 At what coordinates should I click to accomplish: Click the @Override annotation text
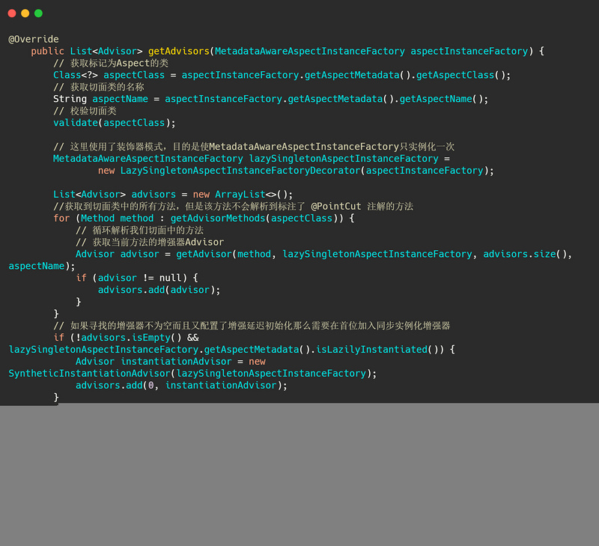(34, 40)
